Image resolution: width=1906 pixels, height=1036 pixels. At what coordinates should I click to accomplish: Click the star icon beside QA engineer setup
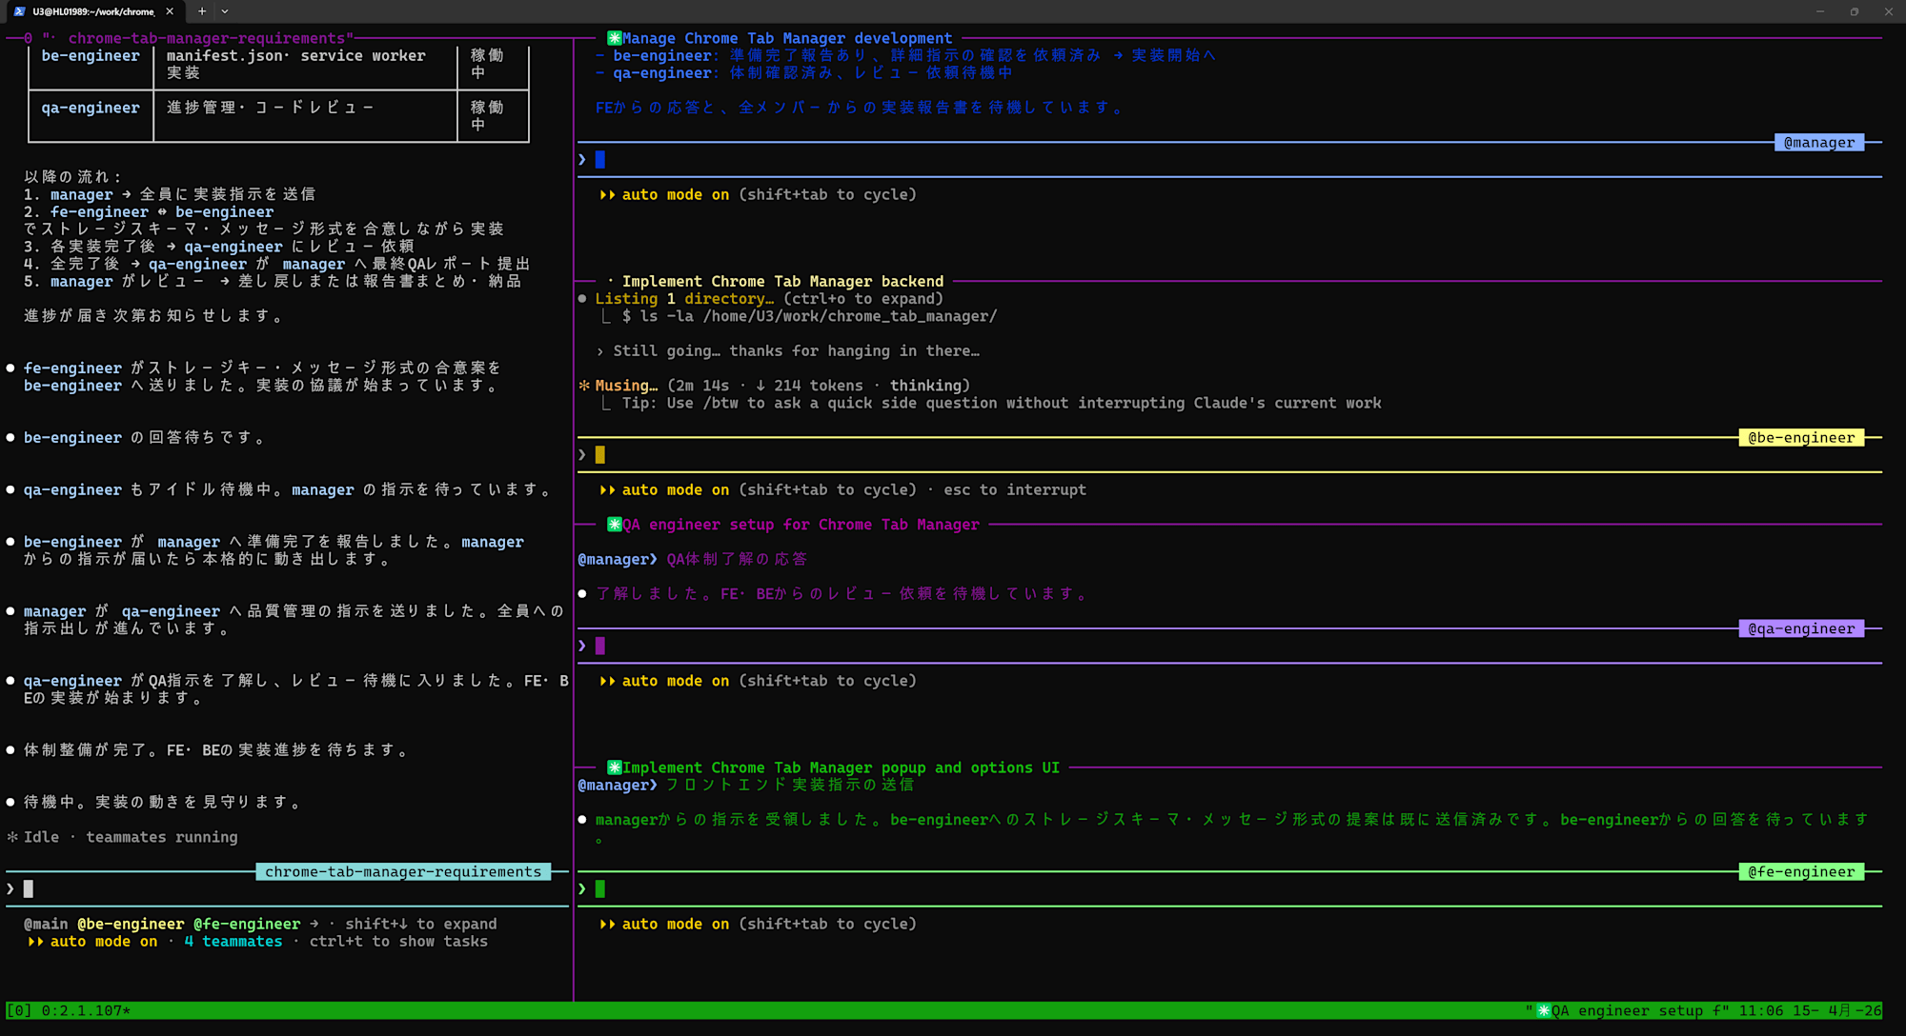pyautogui.click(x=615, y=525)
